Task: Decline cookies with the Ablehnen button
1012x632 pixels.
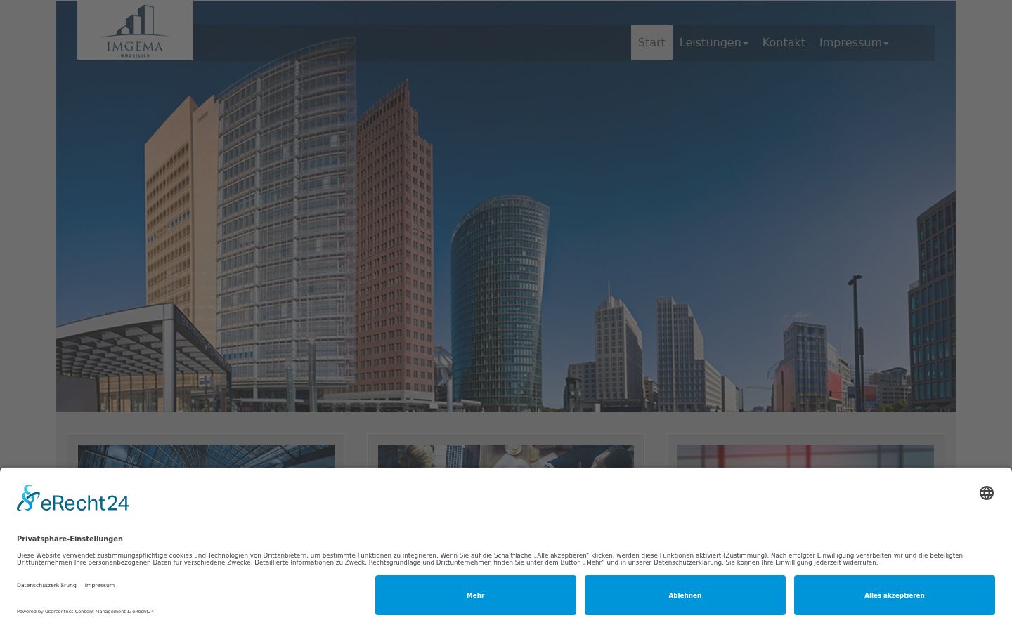Action: pyautogui.click(x=685, y=595)
